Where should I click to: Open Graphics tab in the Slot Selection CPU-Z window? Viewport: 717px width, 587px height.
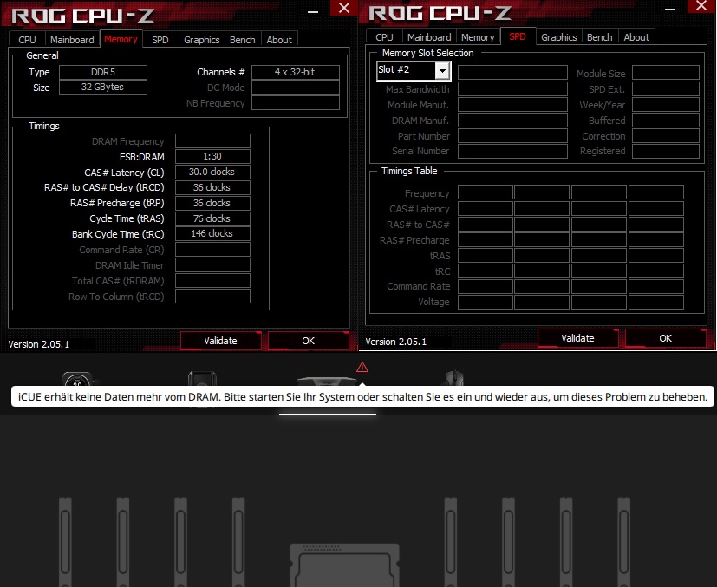click(559, 37)
